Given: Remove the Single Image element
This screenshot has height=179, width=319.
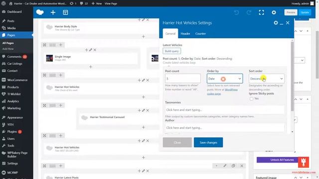Looking at the screenshot, I should point(95,50).
